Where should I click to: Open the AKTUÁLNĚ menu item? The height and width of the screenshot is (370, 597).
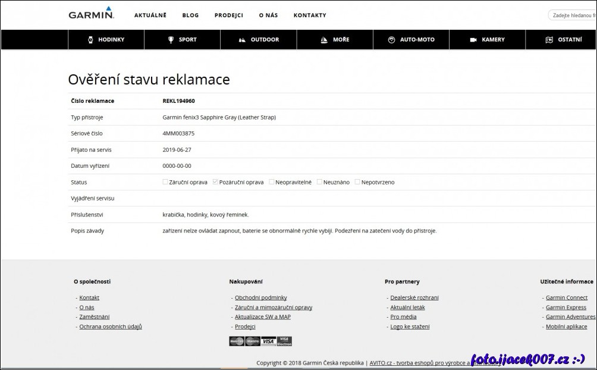coord(150,15)
